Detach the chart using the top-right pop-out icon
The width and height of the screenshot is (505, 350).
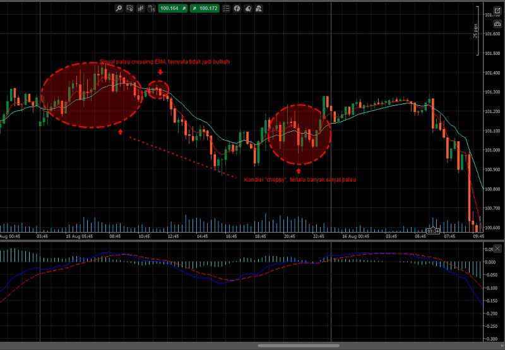(x=497, y=11)
